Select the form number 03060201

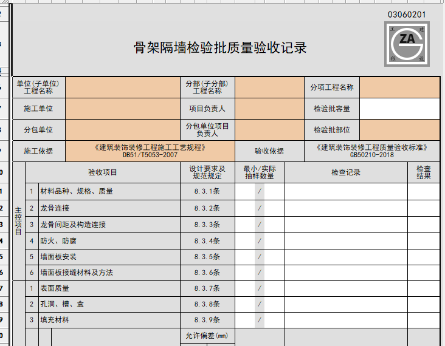[406, 14]
